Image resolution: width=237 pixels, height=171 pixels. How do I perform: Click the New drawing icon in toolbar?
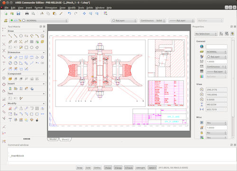(6, 14)
